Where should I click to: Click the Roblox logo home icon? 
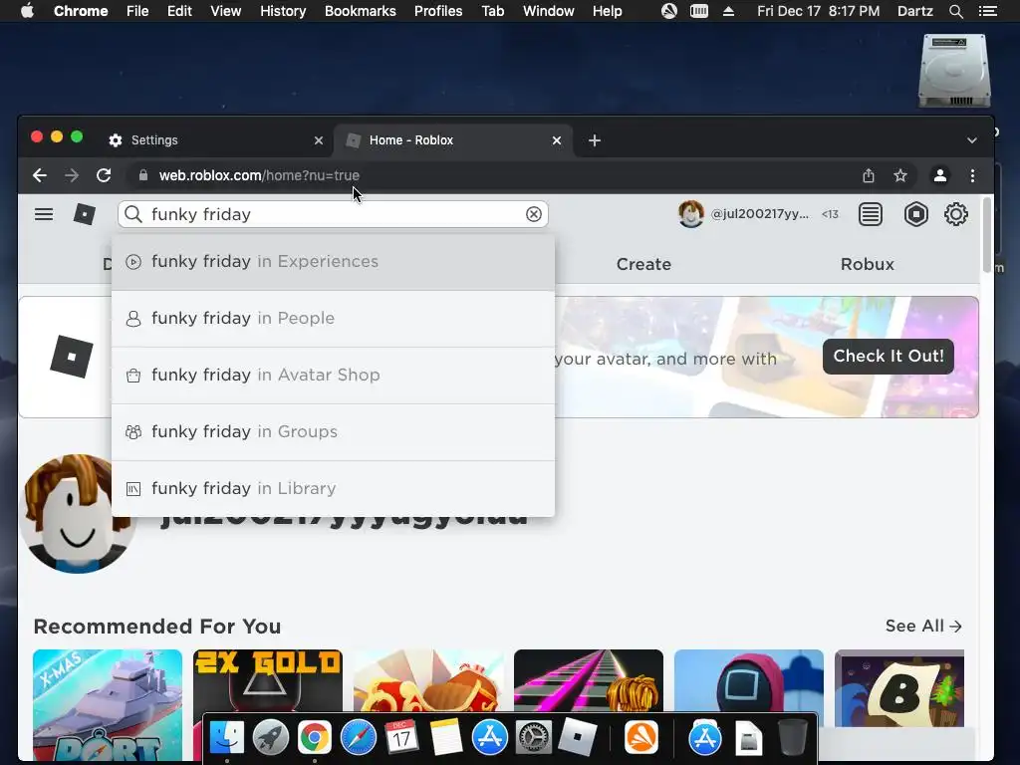85,214
